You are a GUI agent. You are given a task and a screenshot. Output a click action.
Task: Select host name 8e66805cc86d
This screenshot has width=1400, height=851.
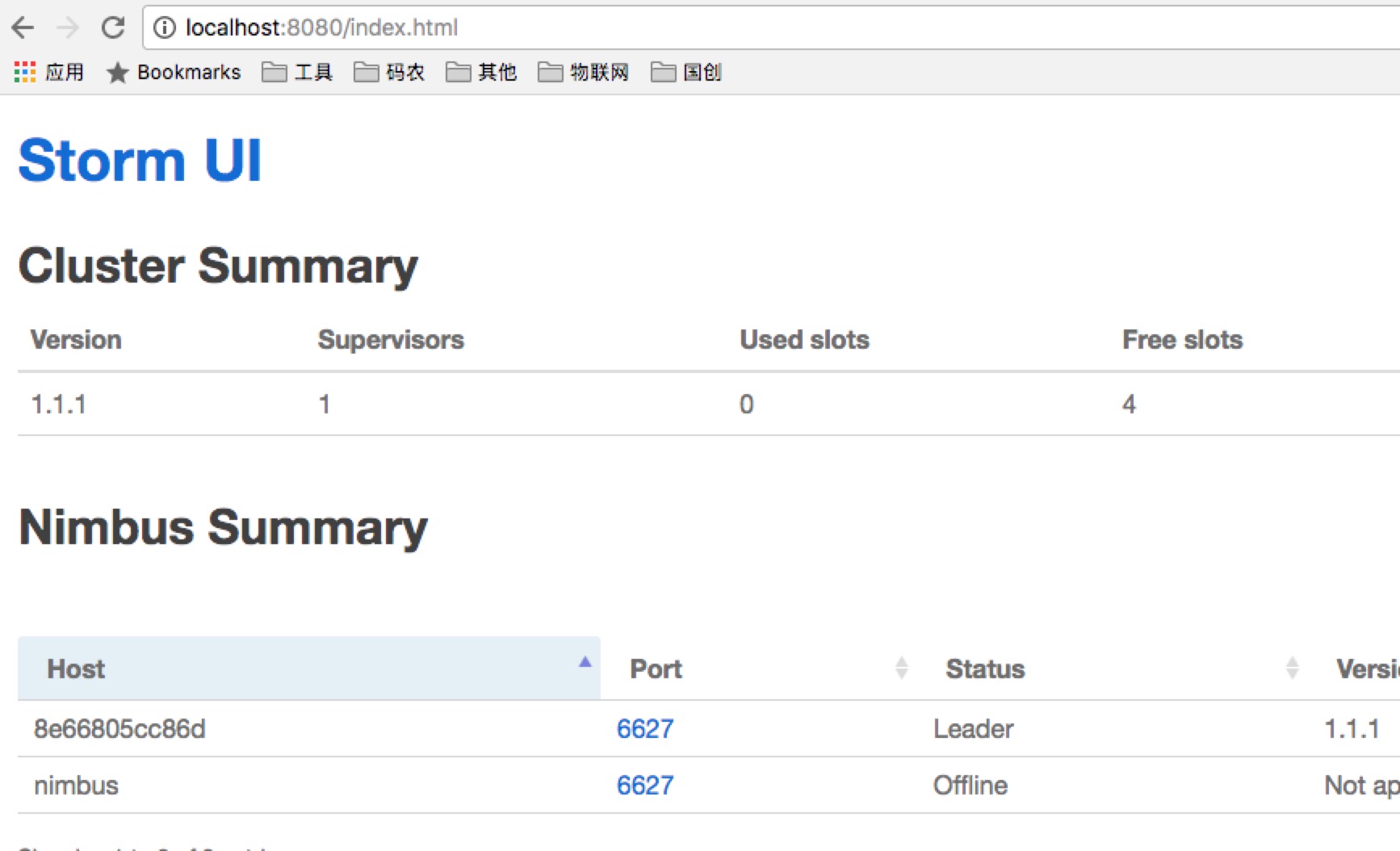119,729
